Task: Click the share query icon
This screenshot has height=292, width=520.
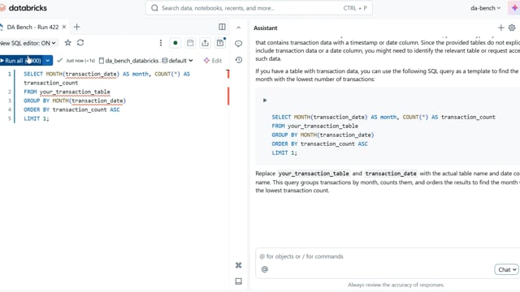Action: [x=205, y=43]
